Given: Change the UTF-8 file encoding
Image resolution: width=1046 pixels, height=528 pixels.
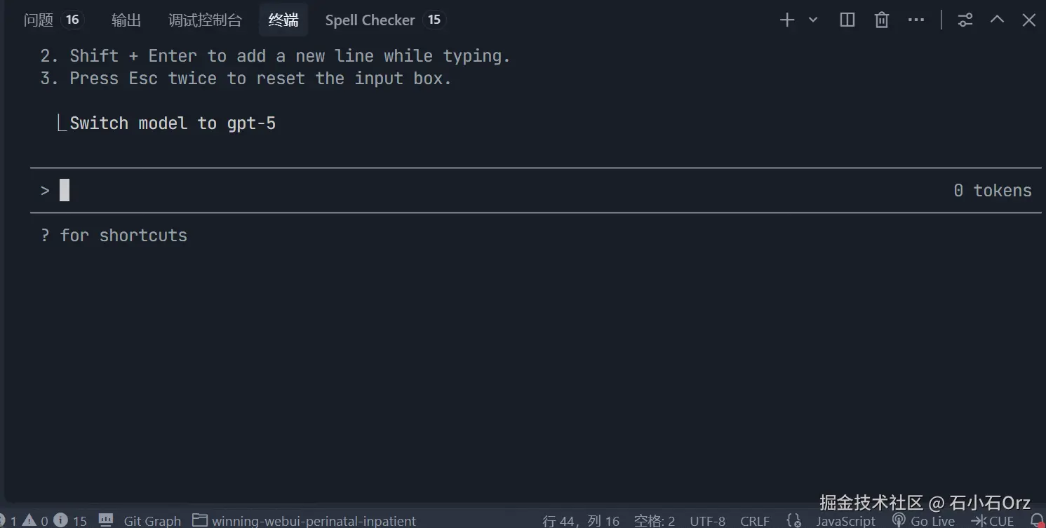Looking at the screenshot, I should coord(707,521).
